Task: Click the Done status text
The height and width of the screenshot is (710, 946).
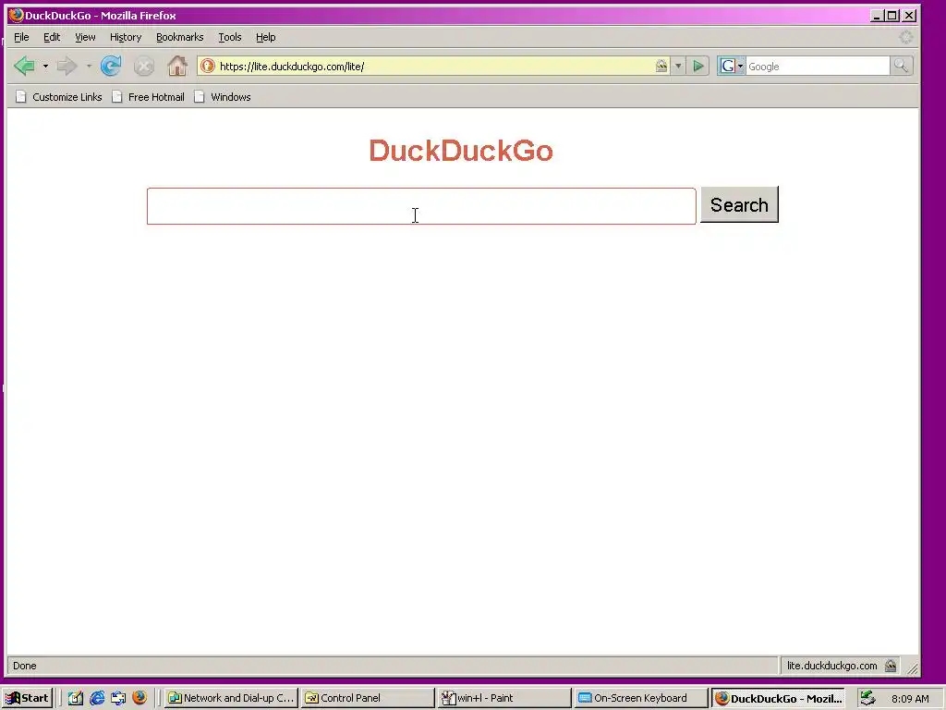Action: [25, 666]
